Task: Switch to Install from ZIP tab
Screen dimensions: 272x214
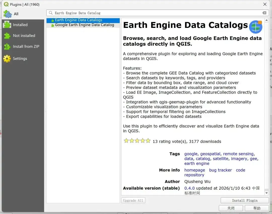Action: tap(26, 46)
